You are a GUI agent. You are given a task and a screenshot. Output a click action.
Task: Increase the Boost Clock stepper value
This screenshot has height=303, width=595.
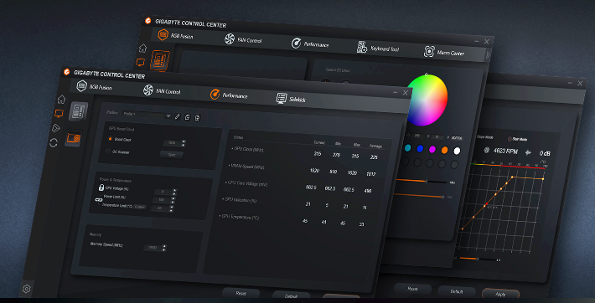click(184, 141)
